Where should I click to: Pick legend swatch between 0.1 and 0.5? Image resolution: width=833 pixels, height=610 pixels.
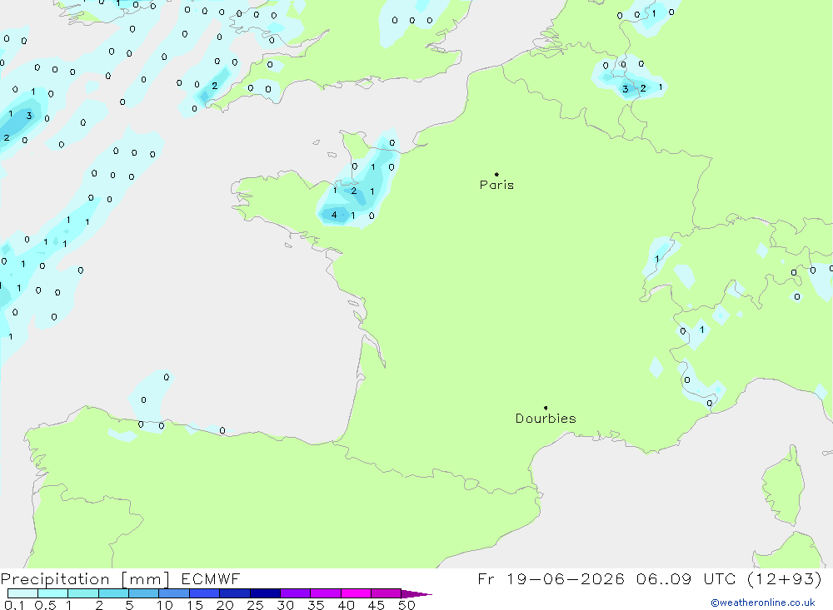(x=22, y=593)
